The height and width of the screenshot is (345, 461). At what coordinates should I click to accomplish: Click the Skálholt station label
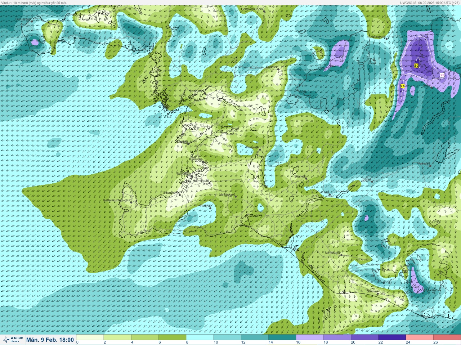pyautogui.click(x=300, y=176)
